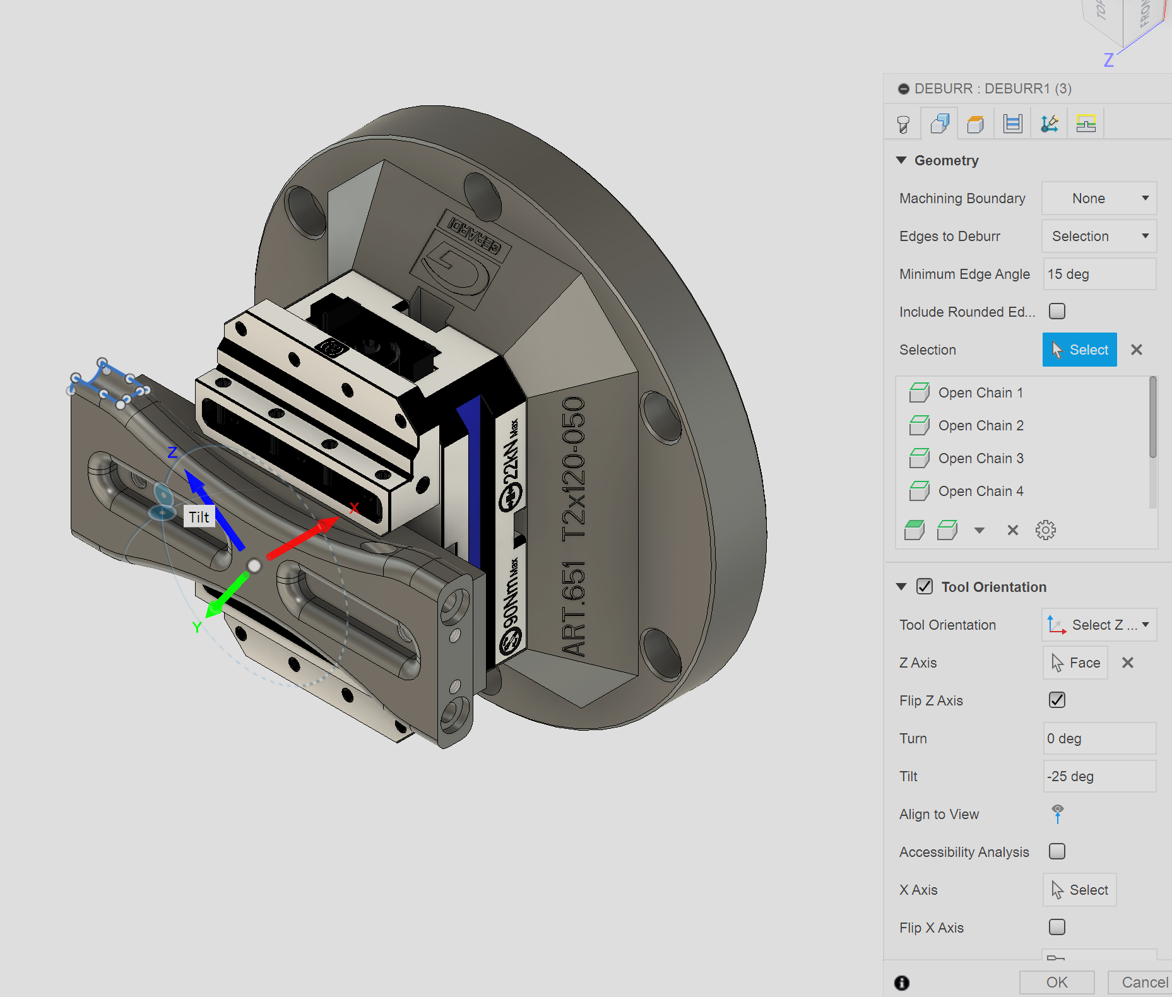Open the Edges to Deburr selection dropdown
The image size is (1172, 997).
coord(1099,236)
